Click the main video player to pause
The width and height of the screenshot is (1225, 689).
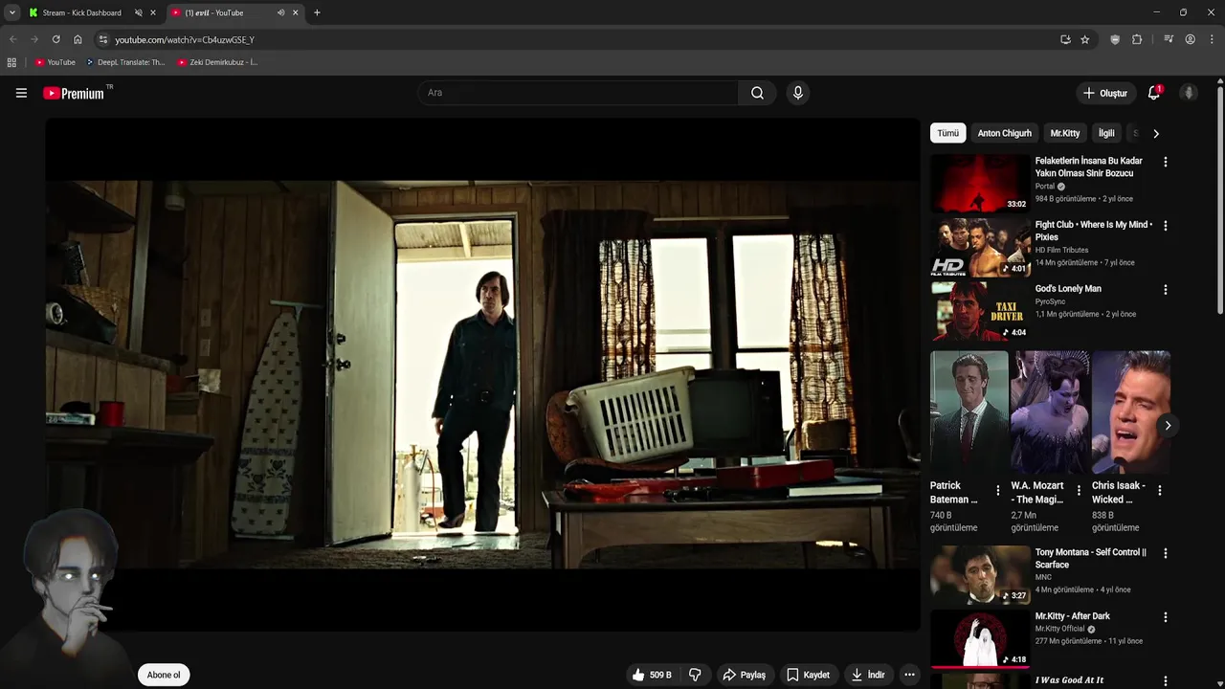[482, 374]
